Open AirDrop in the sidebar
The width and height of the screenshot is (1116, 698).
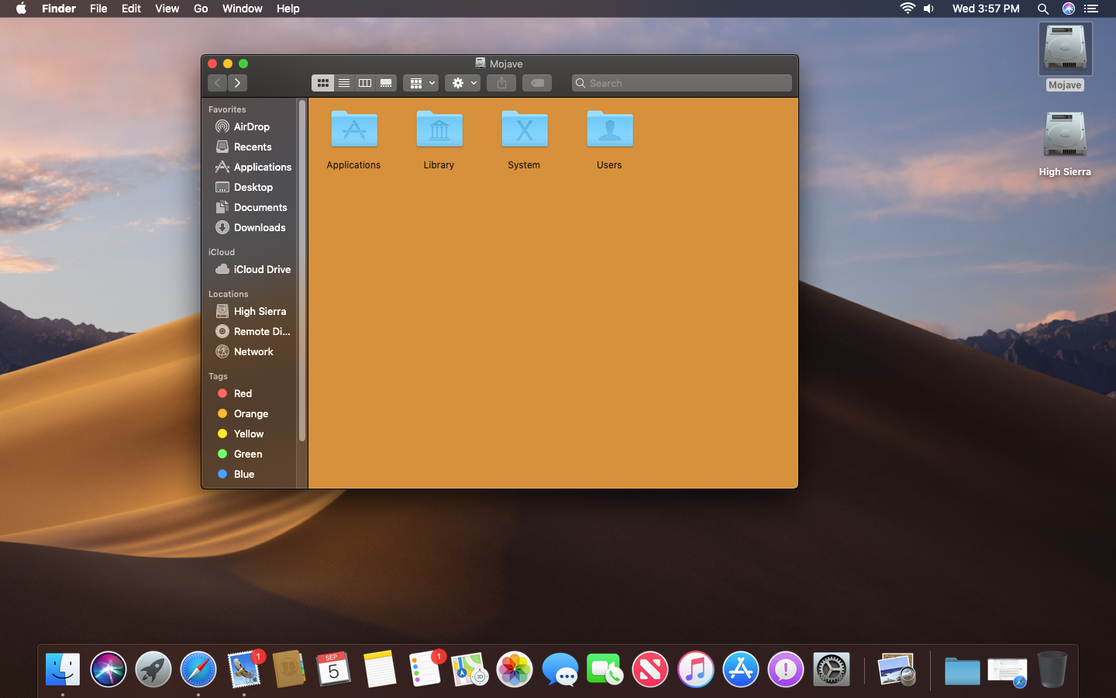pos(251,126)
